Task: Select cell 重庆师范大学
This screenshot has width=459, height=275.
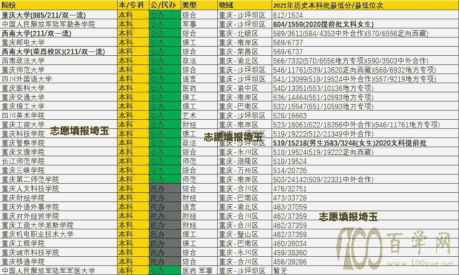Action: (x=59, y=70)
